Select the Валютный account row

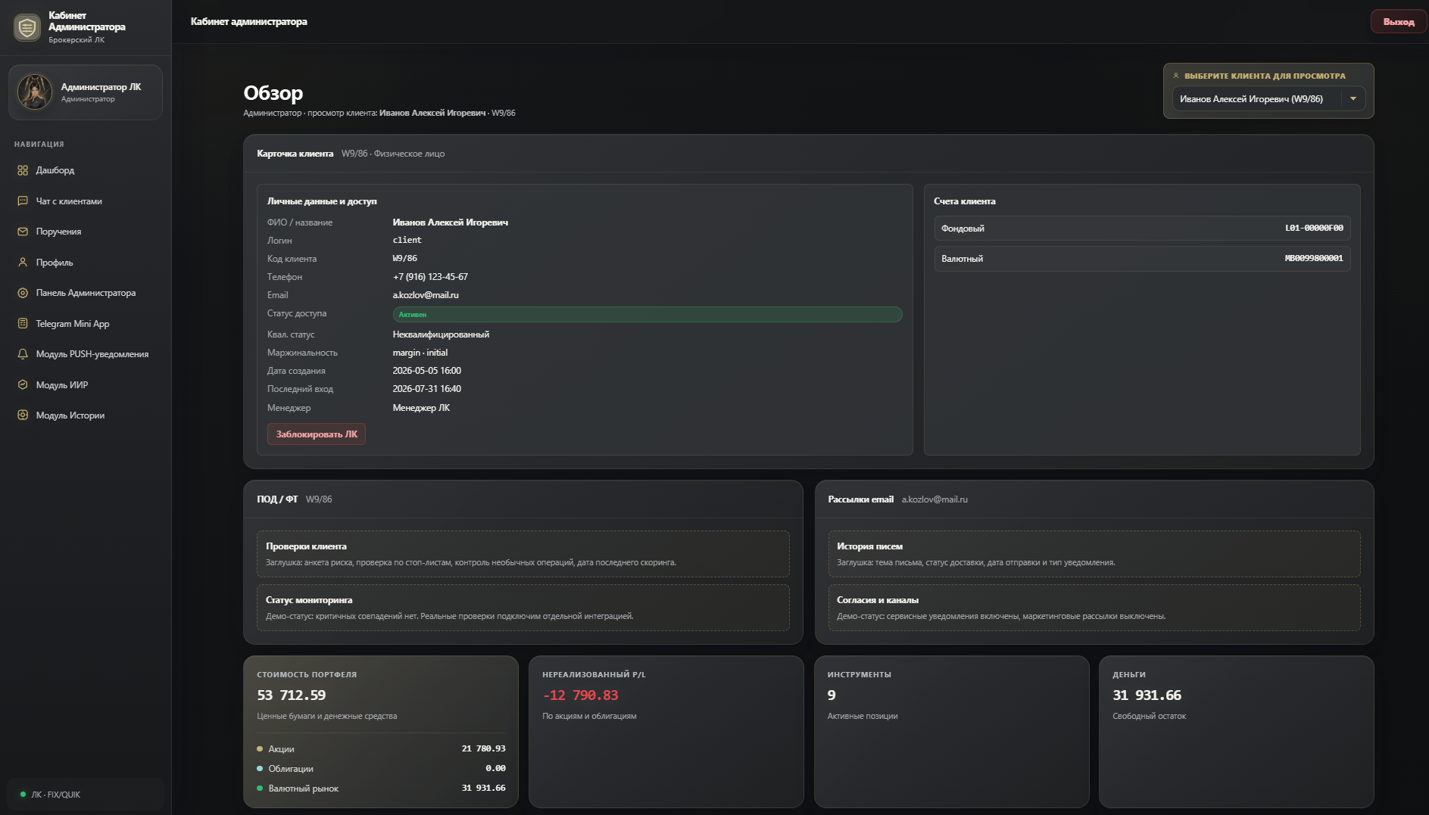1142,259
